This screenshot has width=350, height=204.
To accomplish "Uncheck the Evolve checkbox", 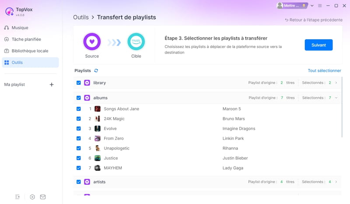I will click(x=79, y=128).
